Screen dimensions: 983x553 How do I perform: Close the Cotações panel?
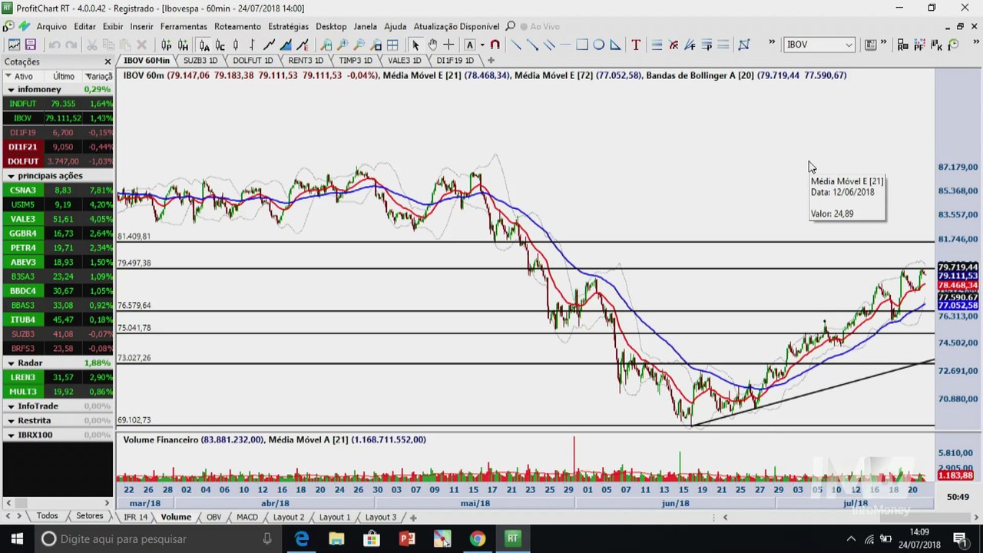point(108,61)
